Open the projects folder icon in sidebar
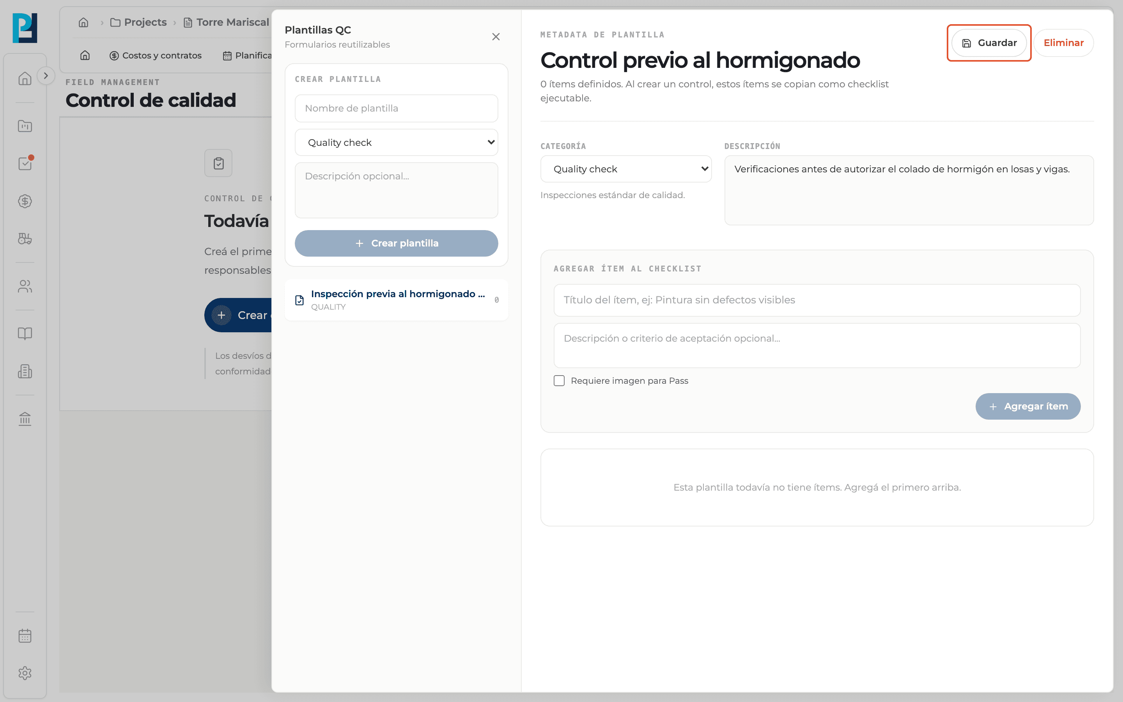Image resolution: width=1123 pixels, height=702 pixels. pos(25,126)
